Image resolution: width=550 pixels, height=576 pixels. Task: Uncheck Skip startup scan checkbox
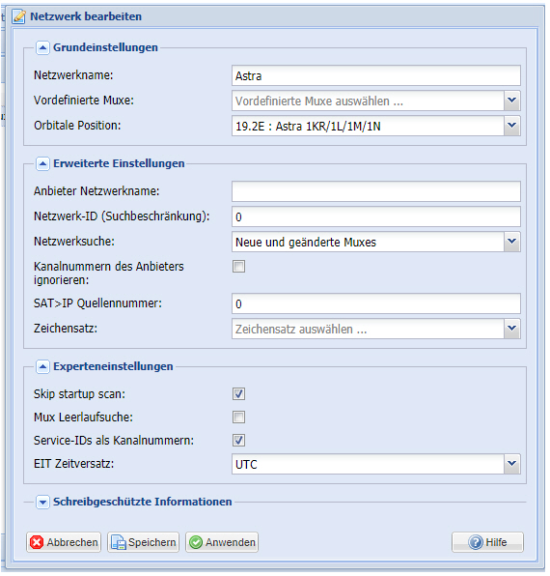coord(238,394)
